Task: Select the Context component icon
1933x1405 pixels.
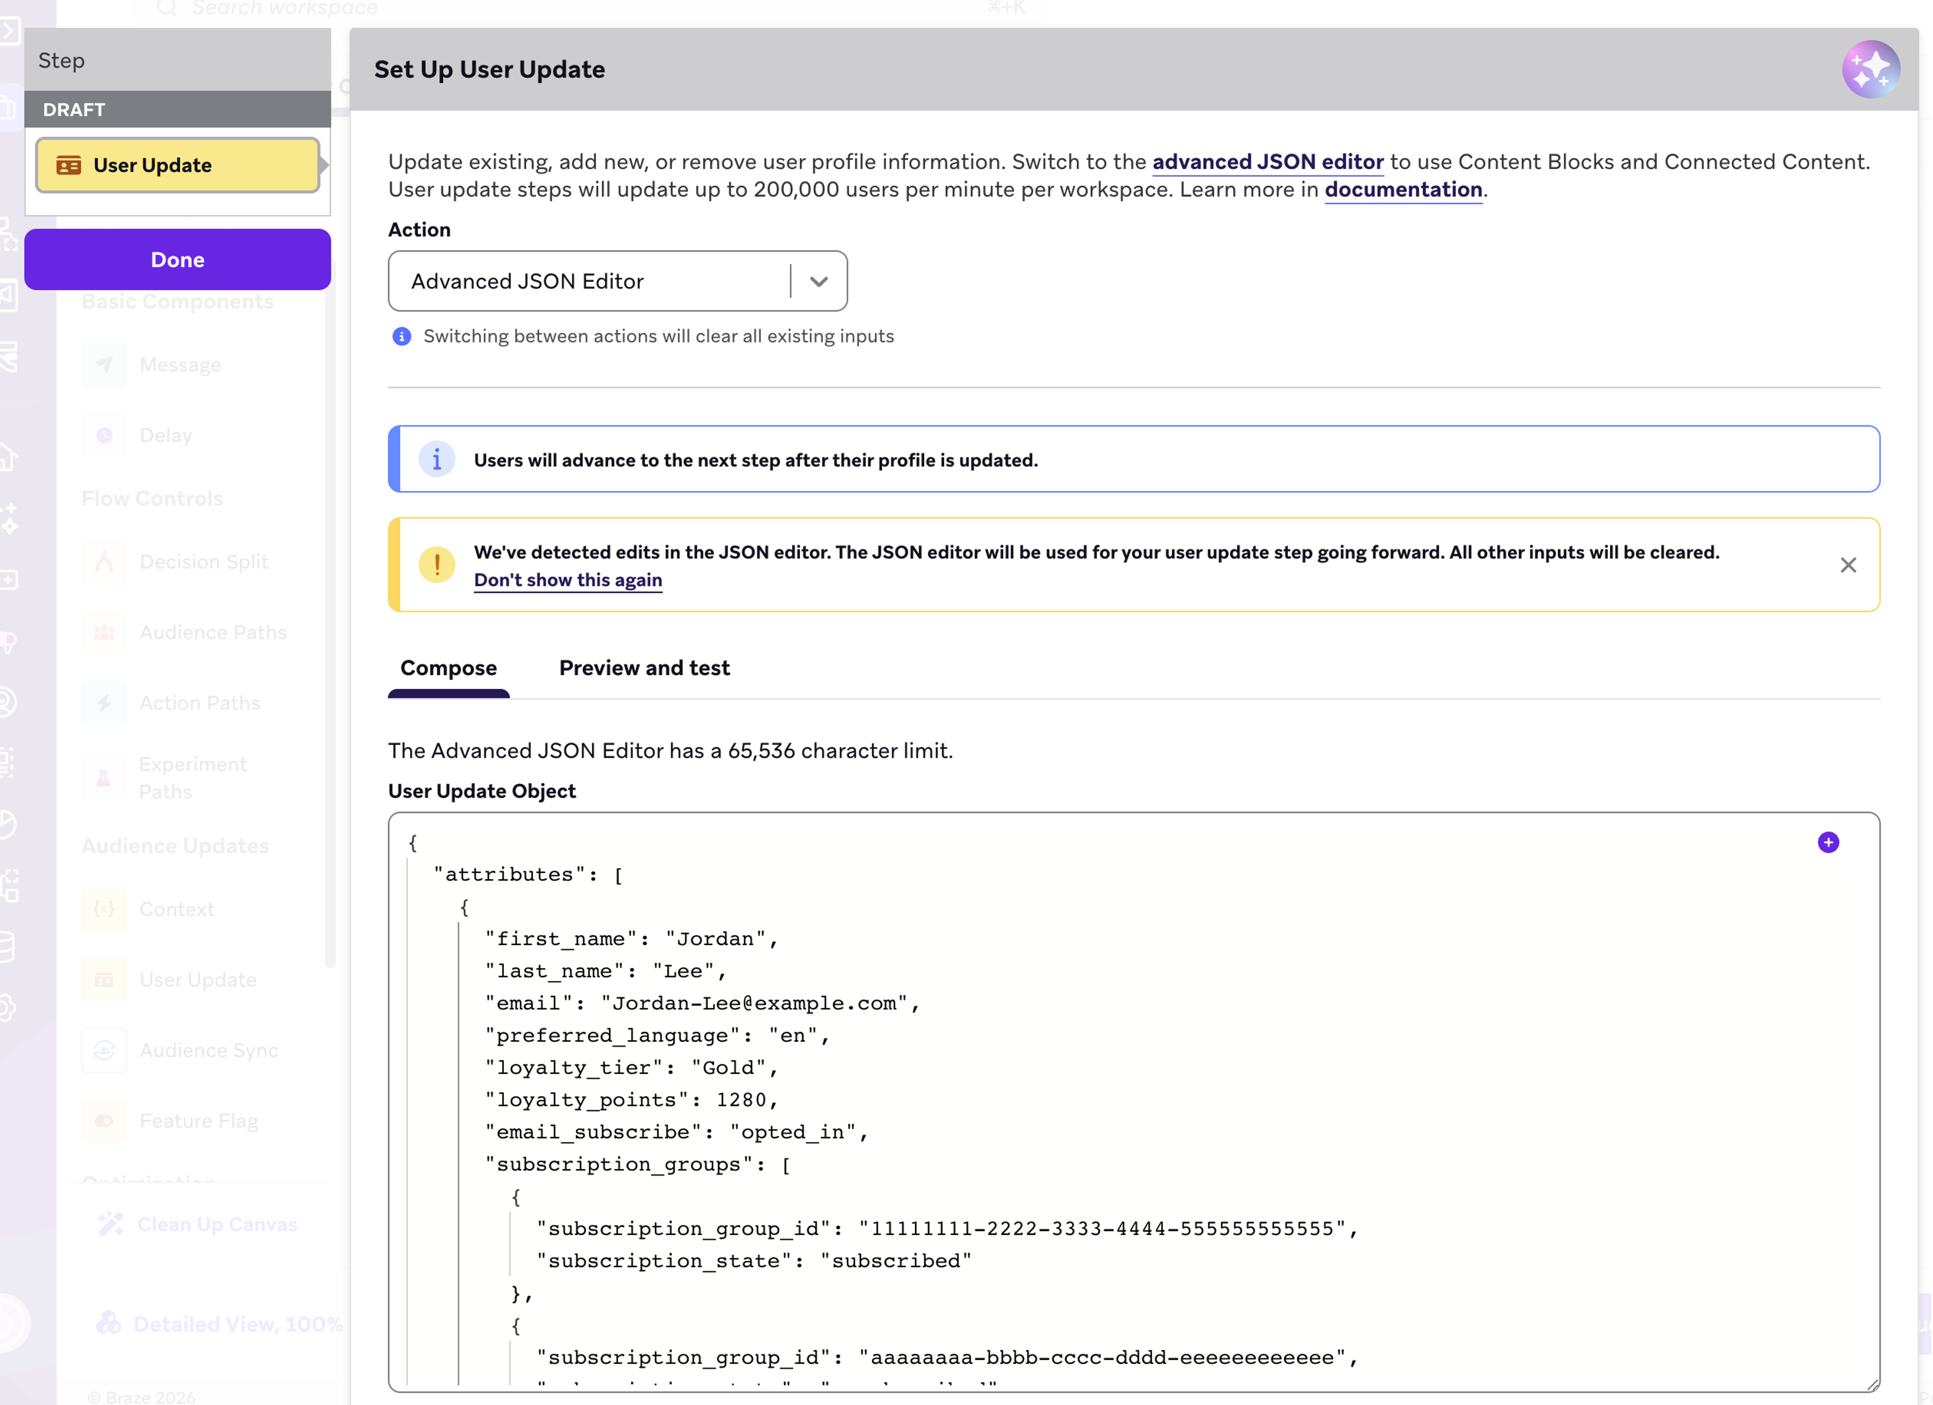Action: point(104,909)
